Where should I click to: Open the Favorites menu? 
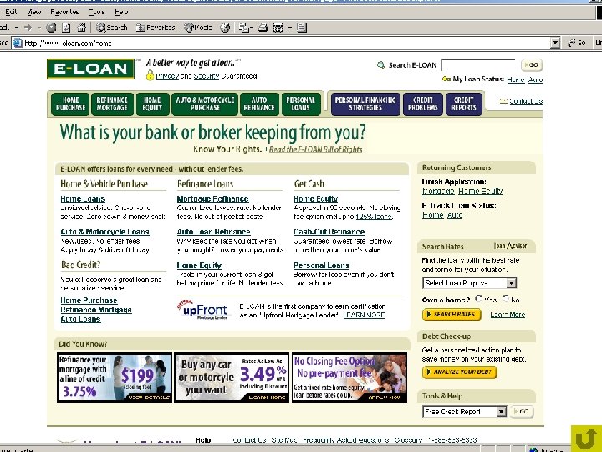click(64, 13)
